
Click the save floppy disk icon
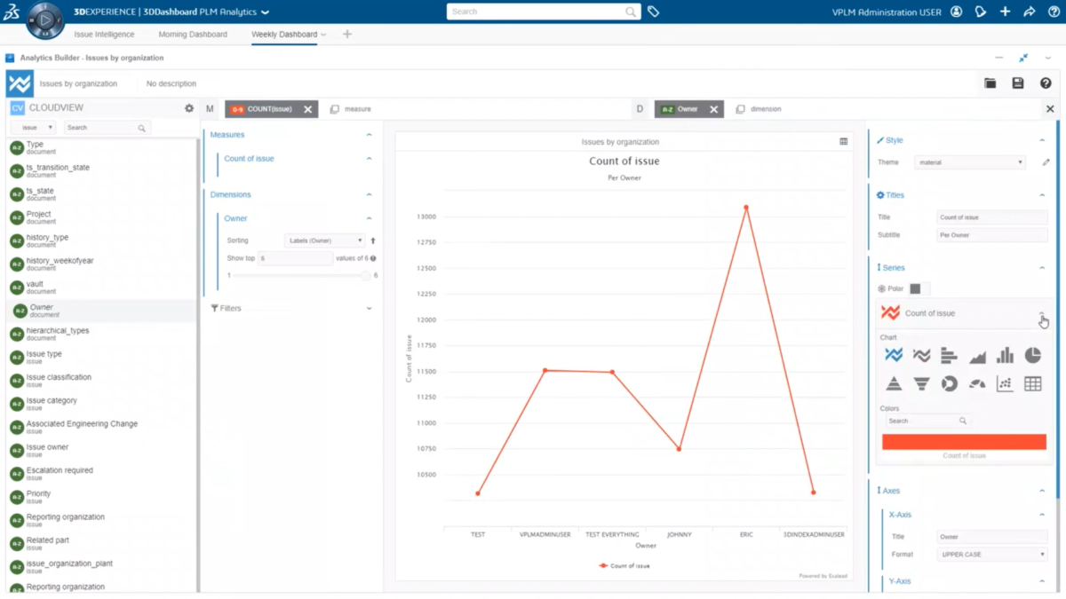pos(1018,83)
